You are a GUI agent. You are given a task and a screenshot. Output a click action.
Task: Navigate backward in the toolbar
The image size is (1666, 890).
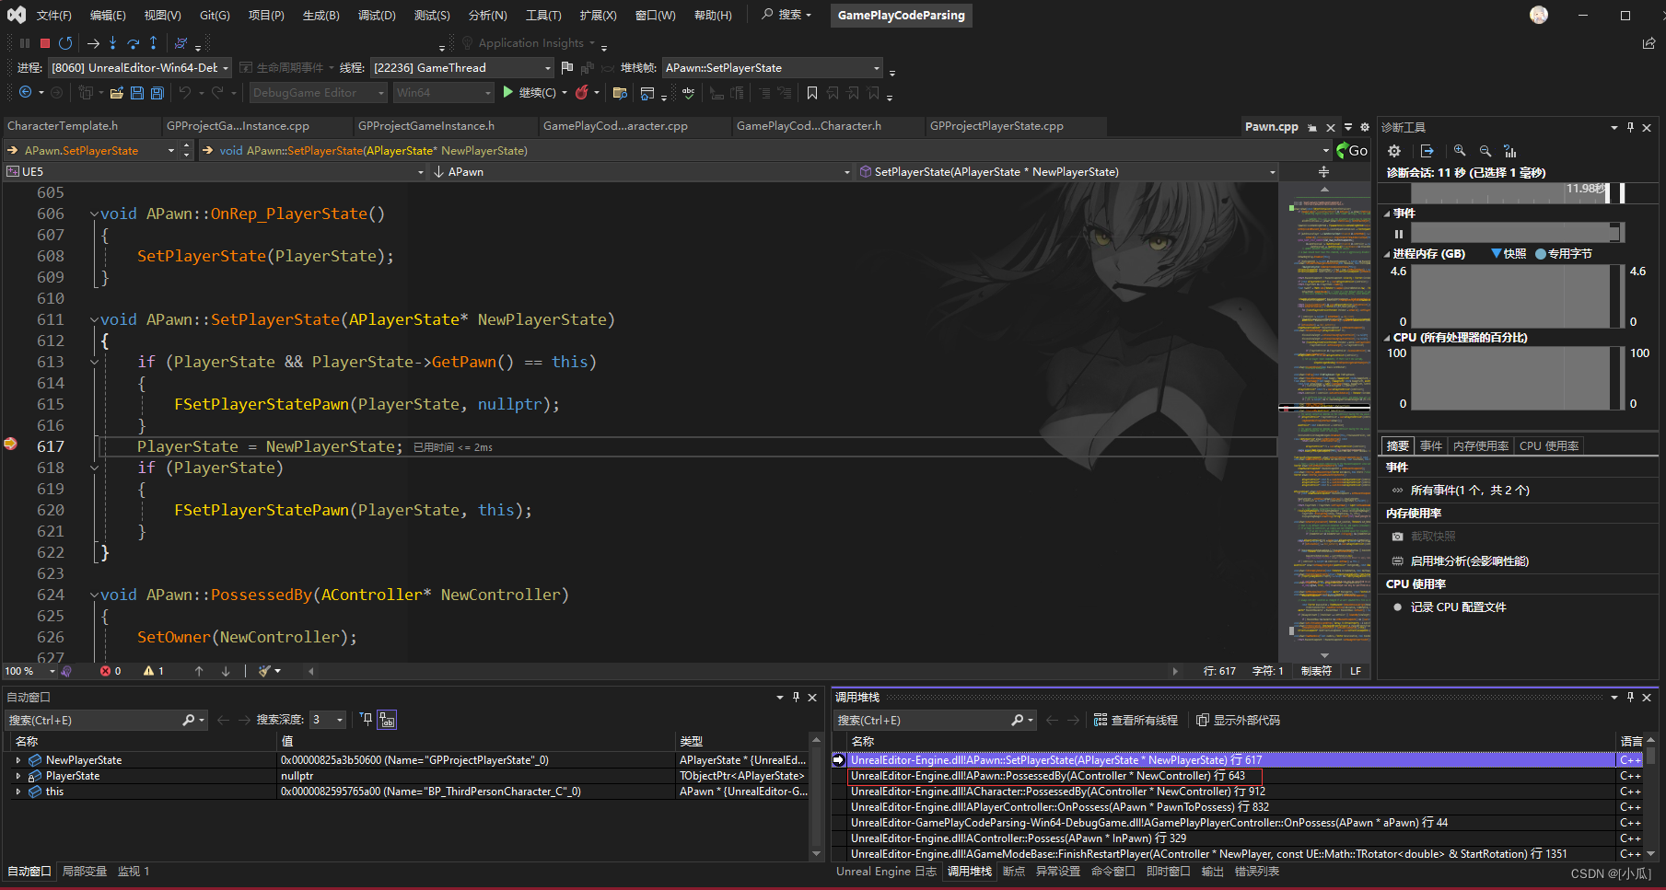pyautogui.click(x=25, y=92)
